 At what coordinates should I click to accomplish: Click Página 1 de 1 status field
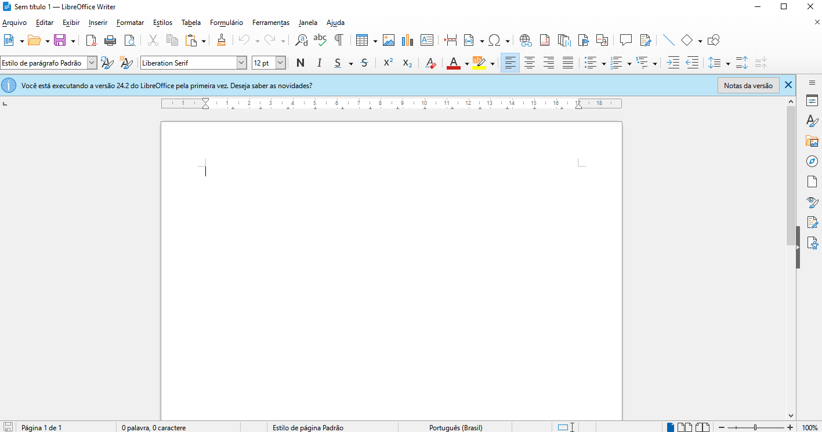click(x=41, y=427)
